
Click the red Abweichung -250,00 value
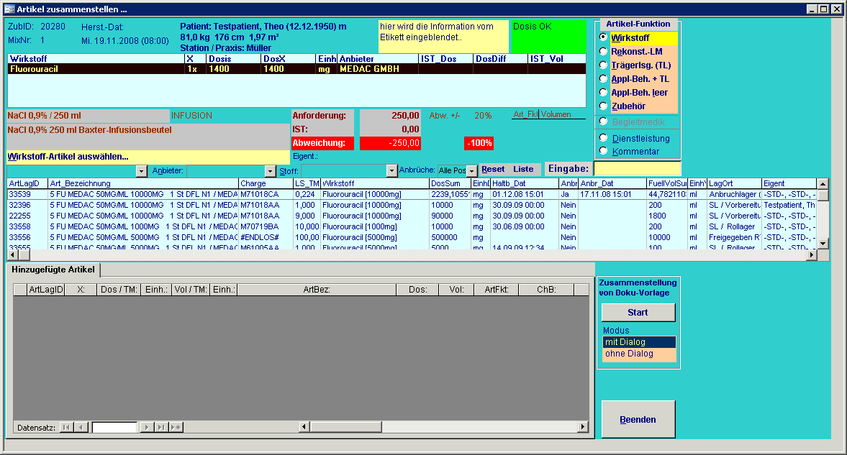coord(390,143)
